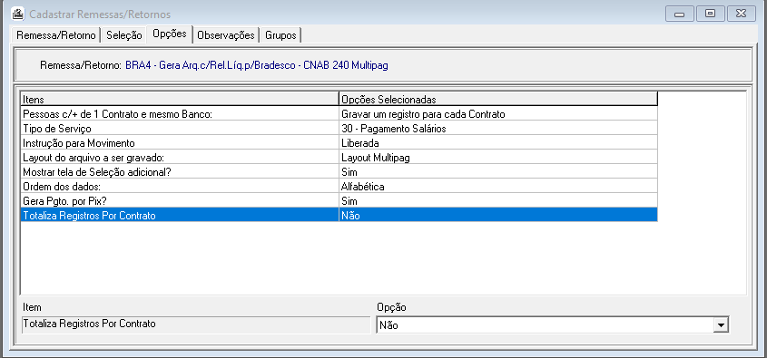The image size is (767, 358).
Task: Select Layout do arquivo a ser gravado row
Action: [x=339, y=158]
